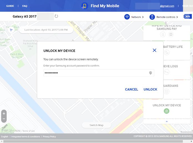Viewport: 193px width, 143px height.
Task: Click the refresh icon beside Galaxy A5 2017
Action: pos(56,16)
